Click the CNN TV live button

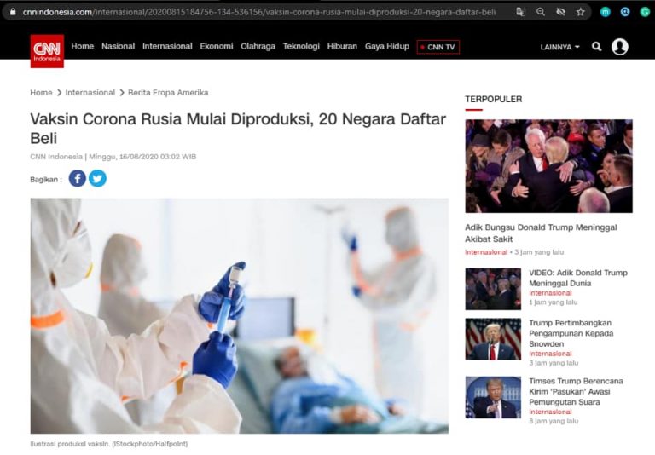(438, 47)
